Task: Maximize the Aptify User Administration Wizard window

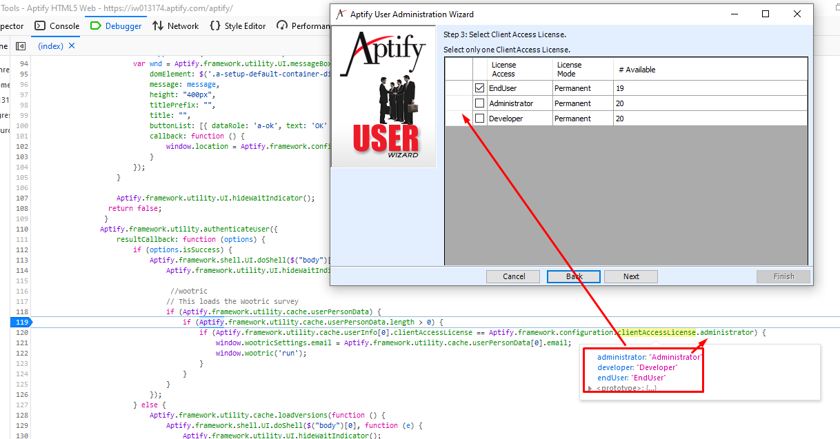Action: point(766,14)
